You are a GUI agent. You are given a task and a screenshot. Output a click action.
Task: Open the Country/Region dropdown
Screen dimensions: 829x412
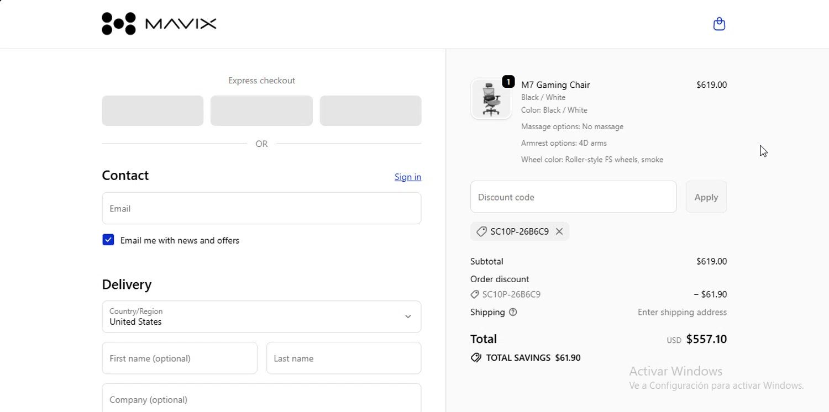[261, 317]
